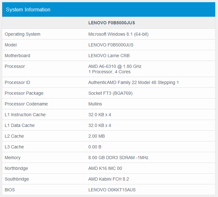This screenshot has width=218, height=197.
Task: Select the Operating System row label
Action: coord(23,34)
